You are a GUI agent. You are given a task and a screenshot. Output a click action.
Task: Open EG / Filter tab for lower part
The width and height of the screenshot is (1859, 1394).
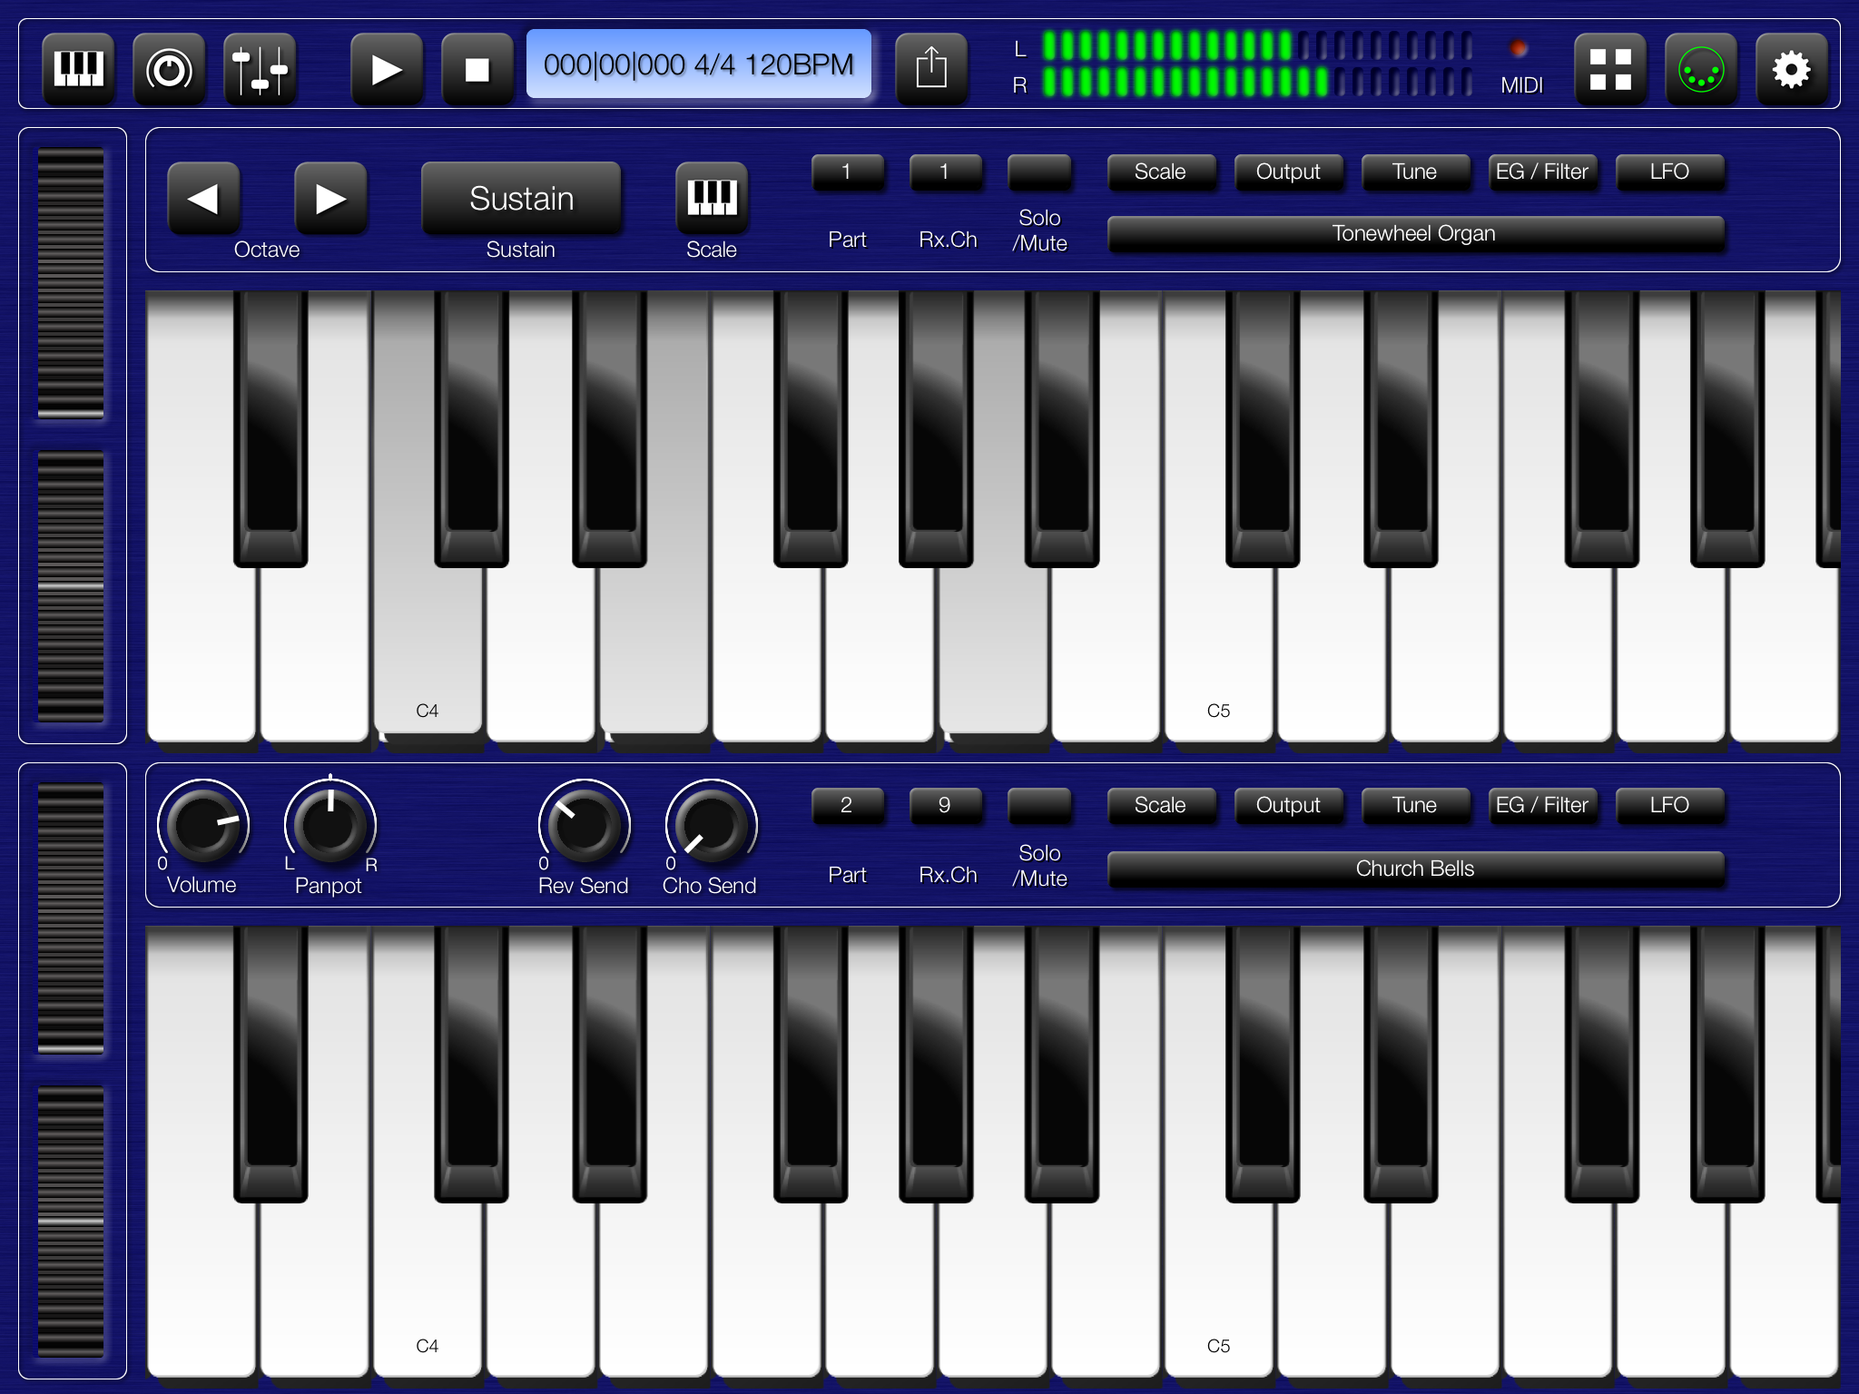pyautogui.click(x=1542, y=806)
